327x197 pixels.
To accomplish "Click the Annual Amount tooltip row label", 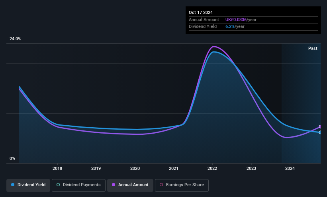I will [204, 20].
